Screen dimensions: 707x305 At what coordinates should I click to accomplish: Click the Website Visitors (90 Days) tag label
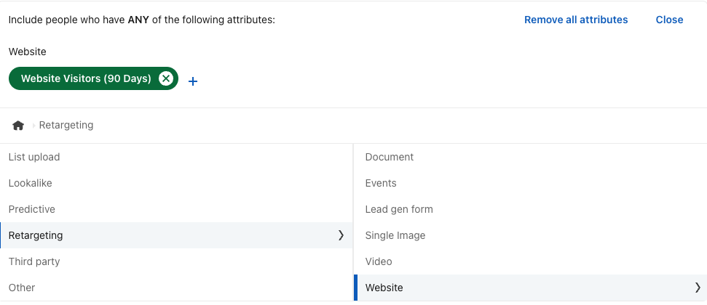(86, 78)
